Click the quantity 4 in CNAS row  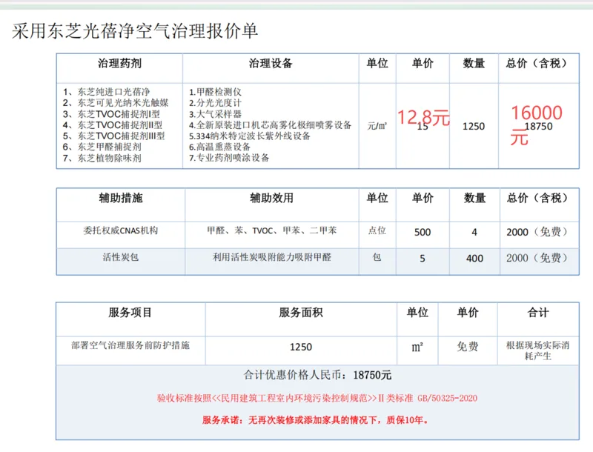click(x=474, y=232)
